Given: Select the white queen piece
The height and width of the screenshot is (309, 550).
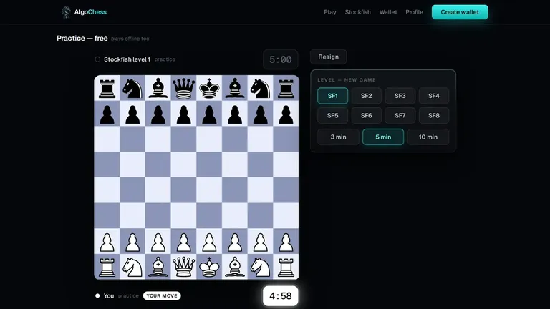Looking at the screenshot, I should tap(183, 267).
